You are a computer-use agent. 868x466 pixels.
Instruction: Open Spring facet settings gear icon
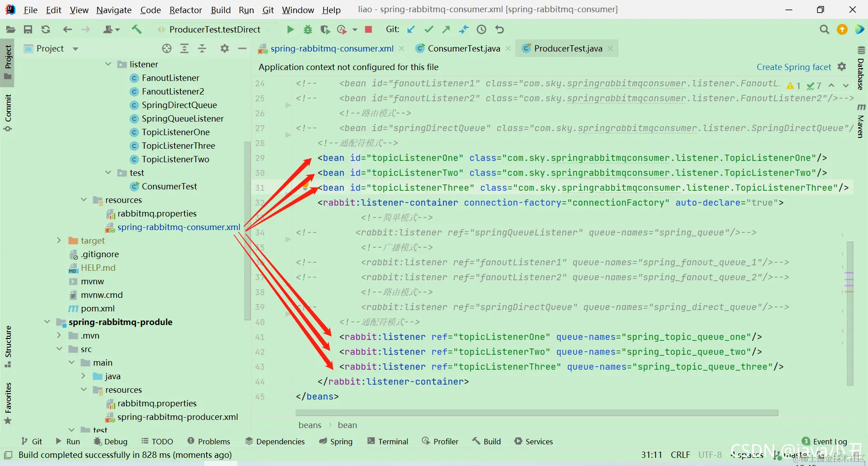tap(842, 67)
